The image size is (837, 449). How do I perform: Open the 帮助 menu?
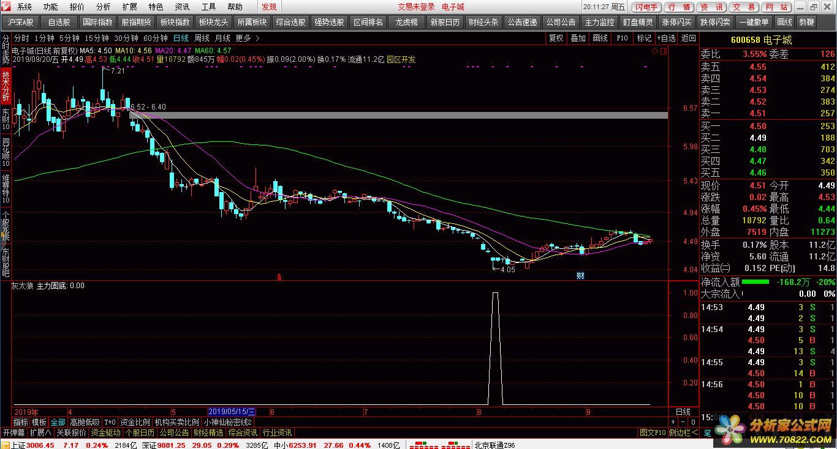[235, 7]
